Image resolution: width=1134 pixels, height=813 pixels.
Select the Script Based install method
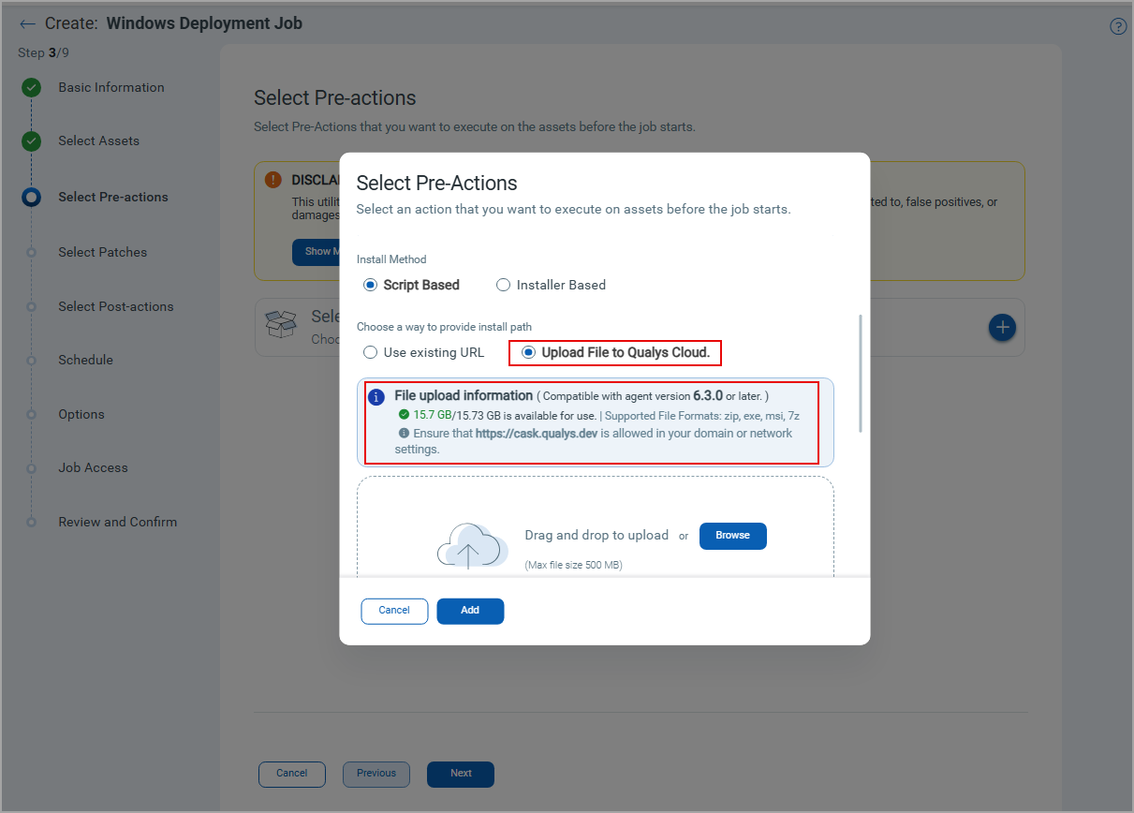point(371,285)
